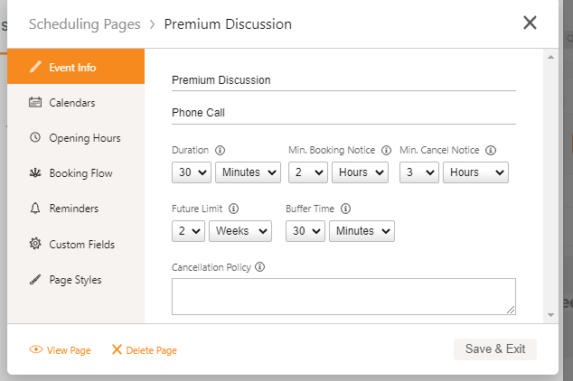This screenshot has width=573, height=381.
Task: Open the Buffer Time value dropdown showing 30
Action: (x=305, y=231)
